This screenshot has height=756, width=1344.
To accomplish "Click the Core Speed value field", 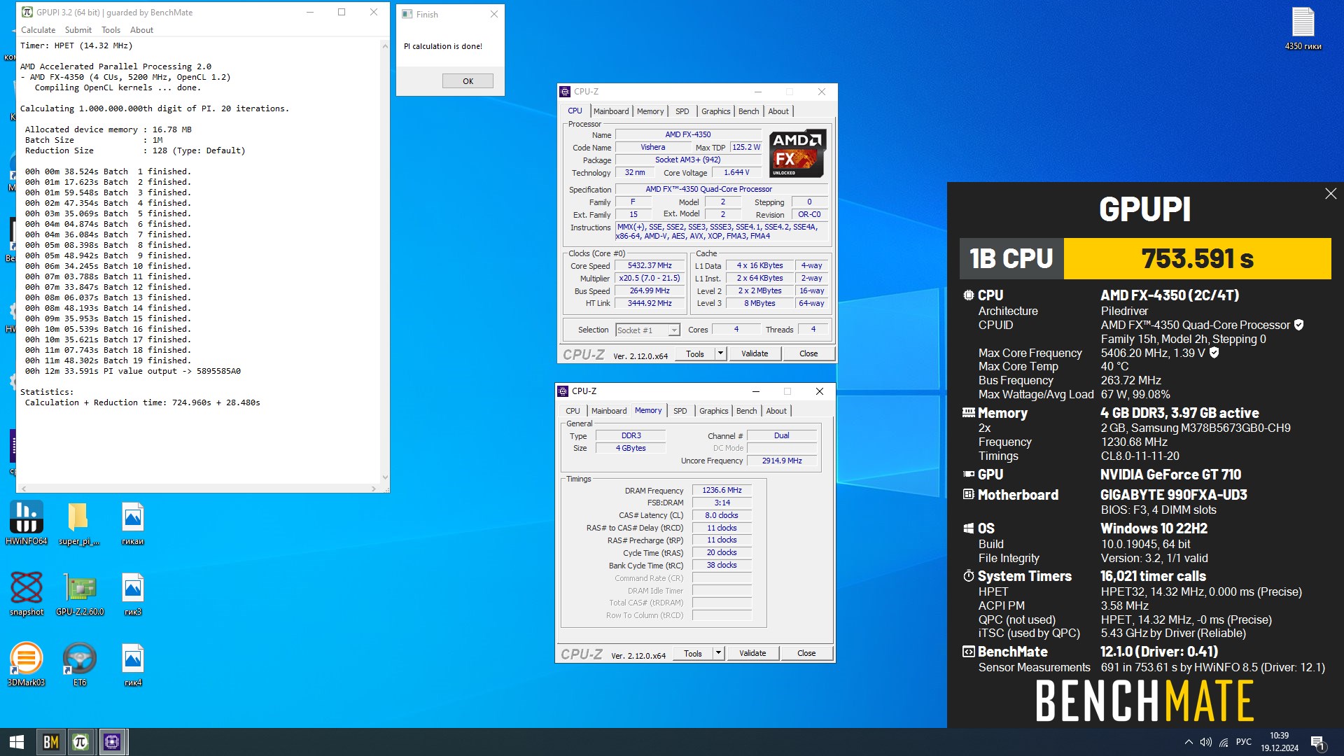I will pos(650,266).
